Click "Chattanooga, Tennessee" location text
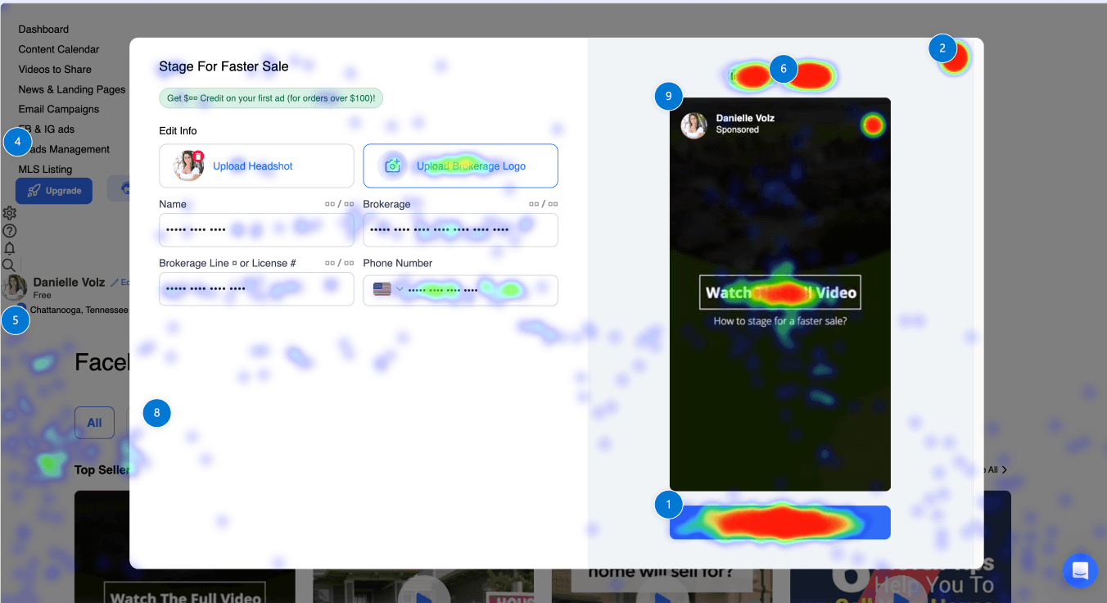Screen dimensions: 1107x603 click(79, 311)
